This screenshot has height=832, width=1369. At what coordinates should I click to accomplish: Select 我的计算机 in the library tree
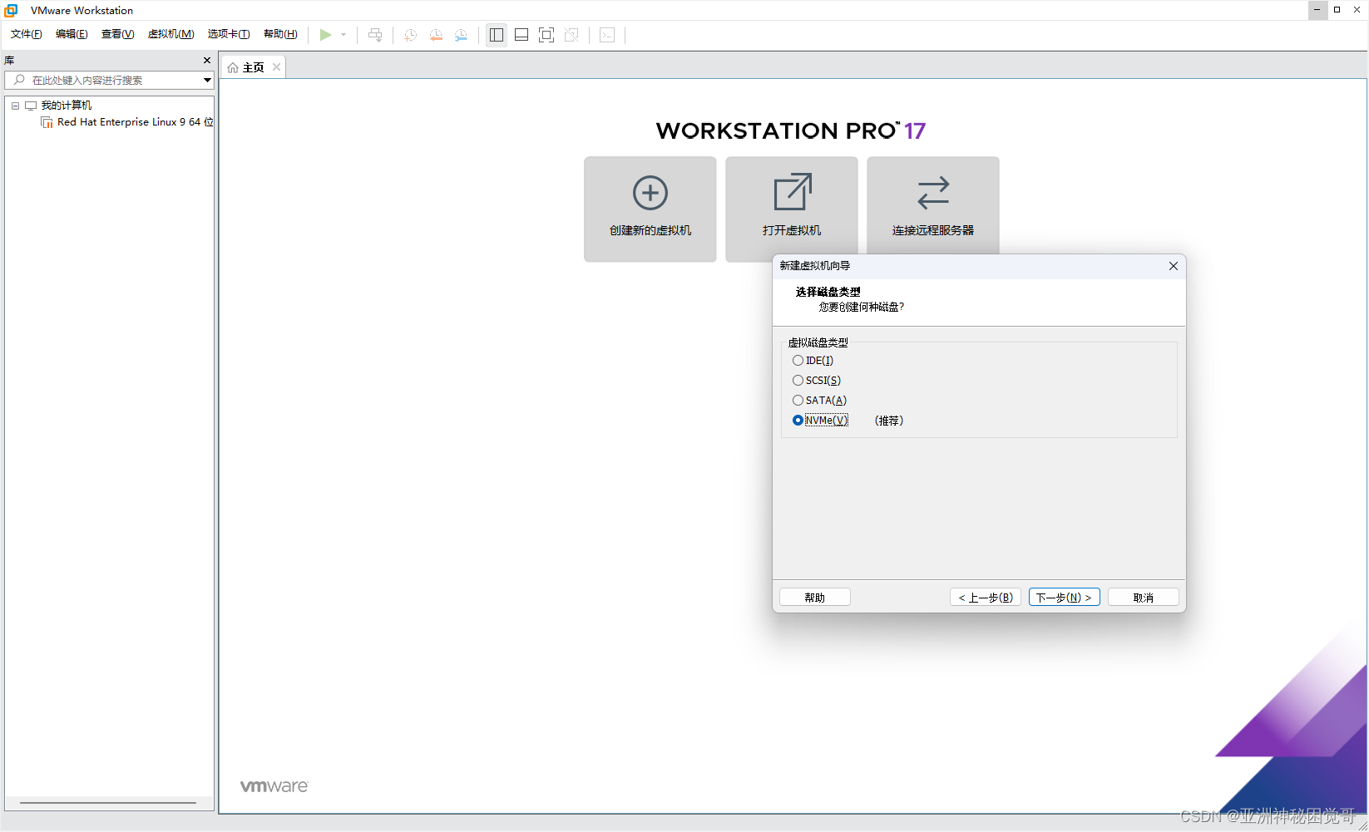(67, 106)
